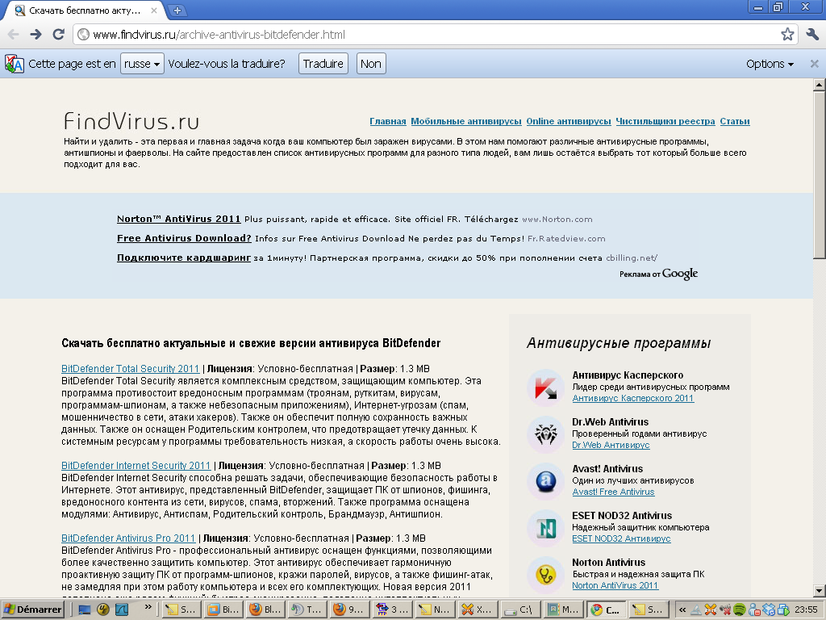The image size is (826, 620).
Task: Expand the quick launch overflow » chevron
Action: tap(148, 607)
